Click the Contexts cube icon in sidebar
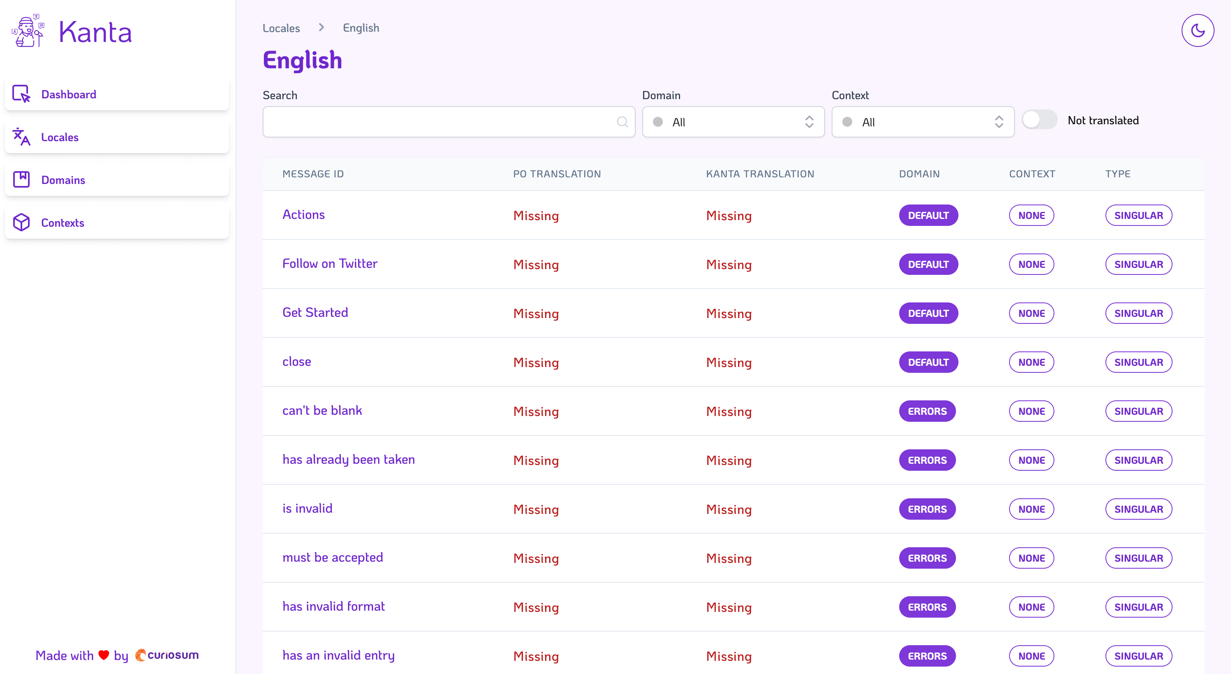This screenshot has width=1231, height=674. [21, 223]
